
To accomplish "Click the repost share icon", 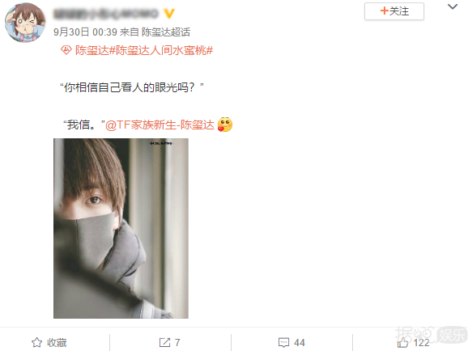I will click(x=164, y=342).
